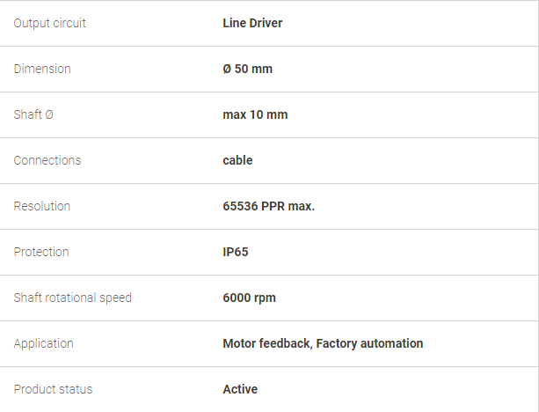Select the 65536 PPR max. value

pos(269,206)
